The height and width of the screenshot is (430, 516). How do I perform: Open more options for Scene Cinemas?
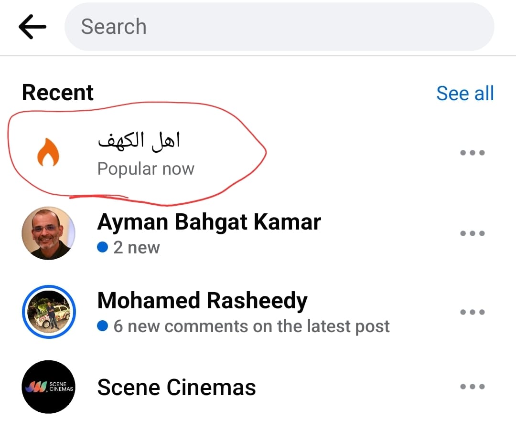tap(472, 387)
